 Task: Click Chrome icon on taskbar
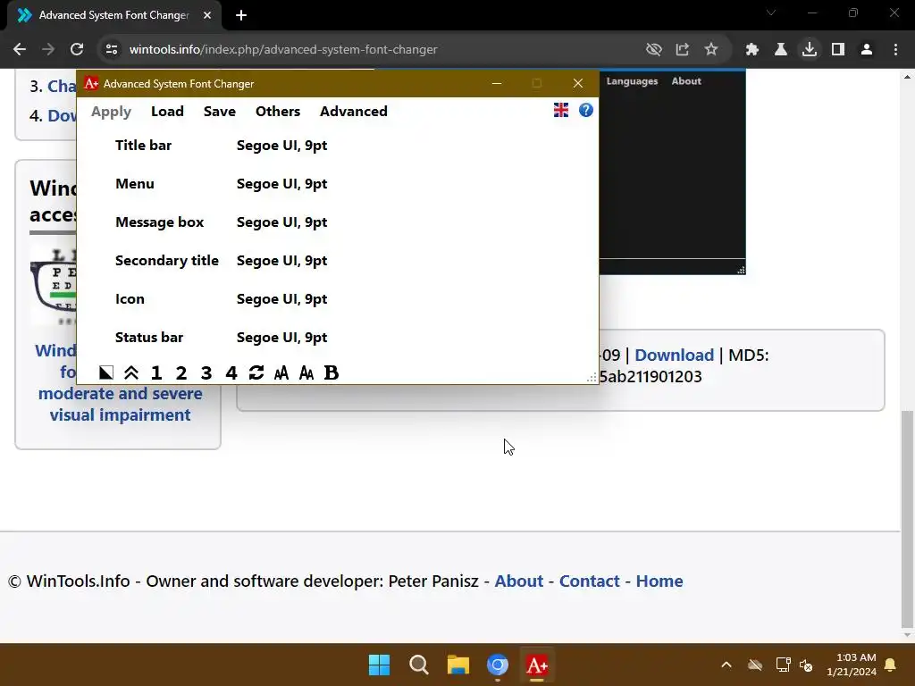tap(497, 665)
